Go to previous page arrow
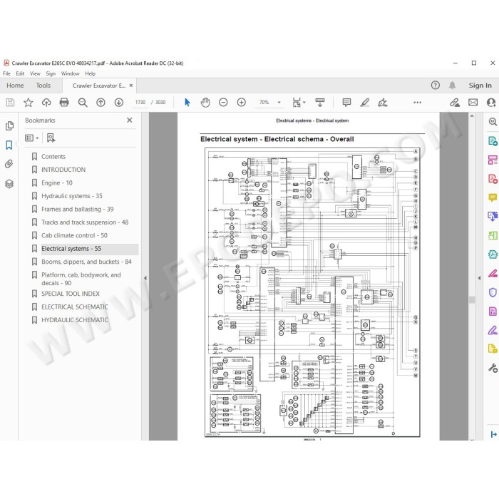The image size is (499, 499). (101, 102)
